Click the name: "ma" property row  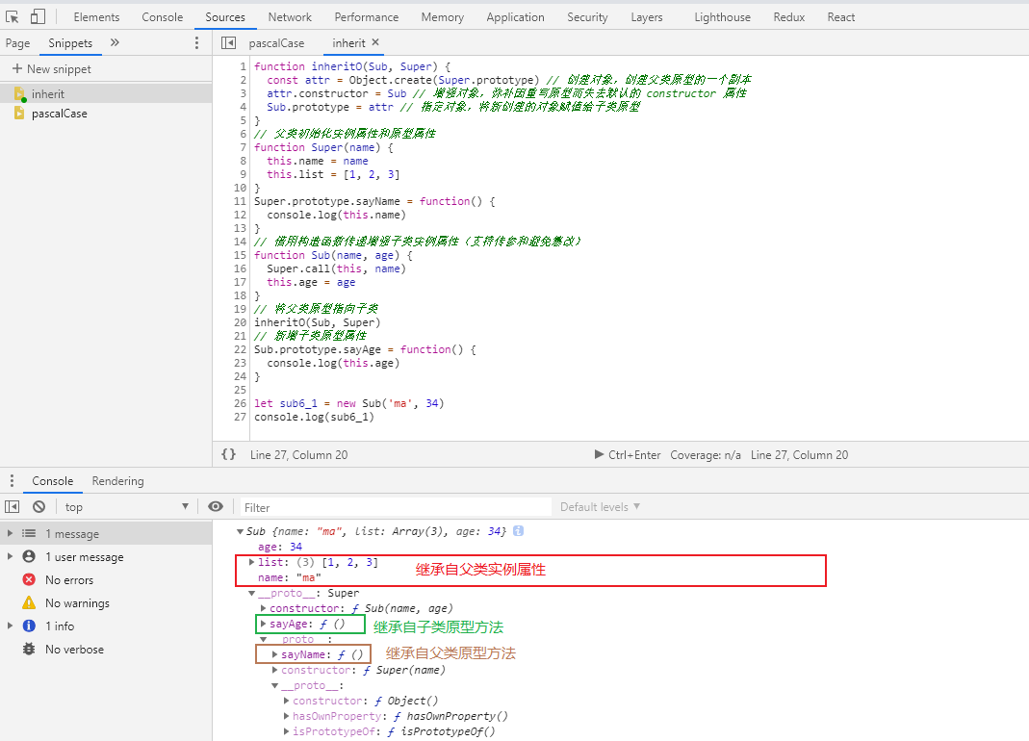click(x=290, y=577)
